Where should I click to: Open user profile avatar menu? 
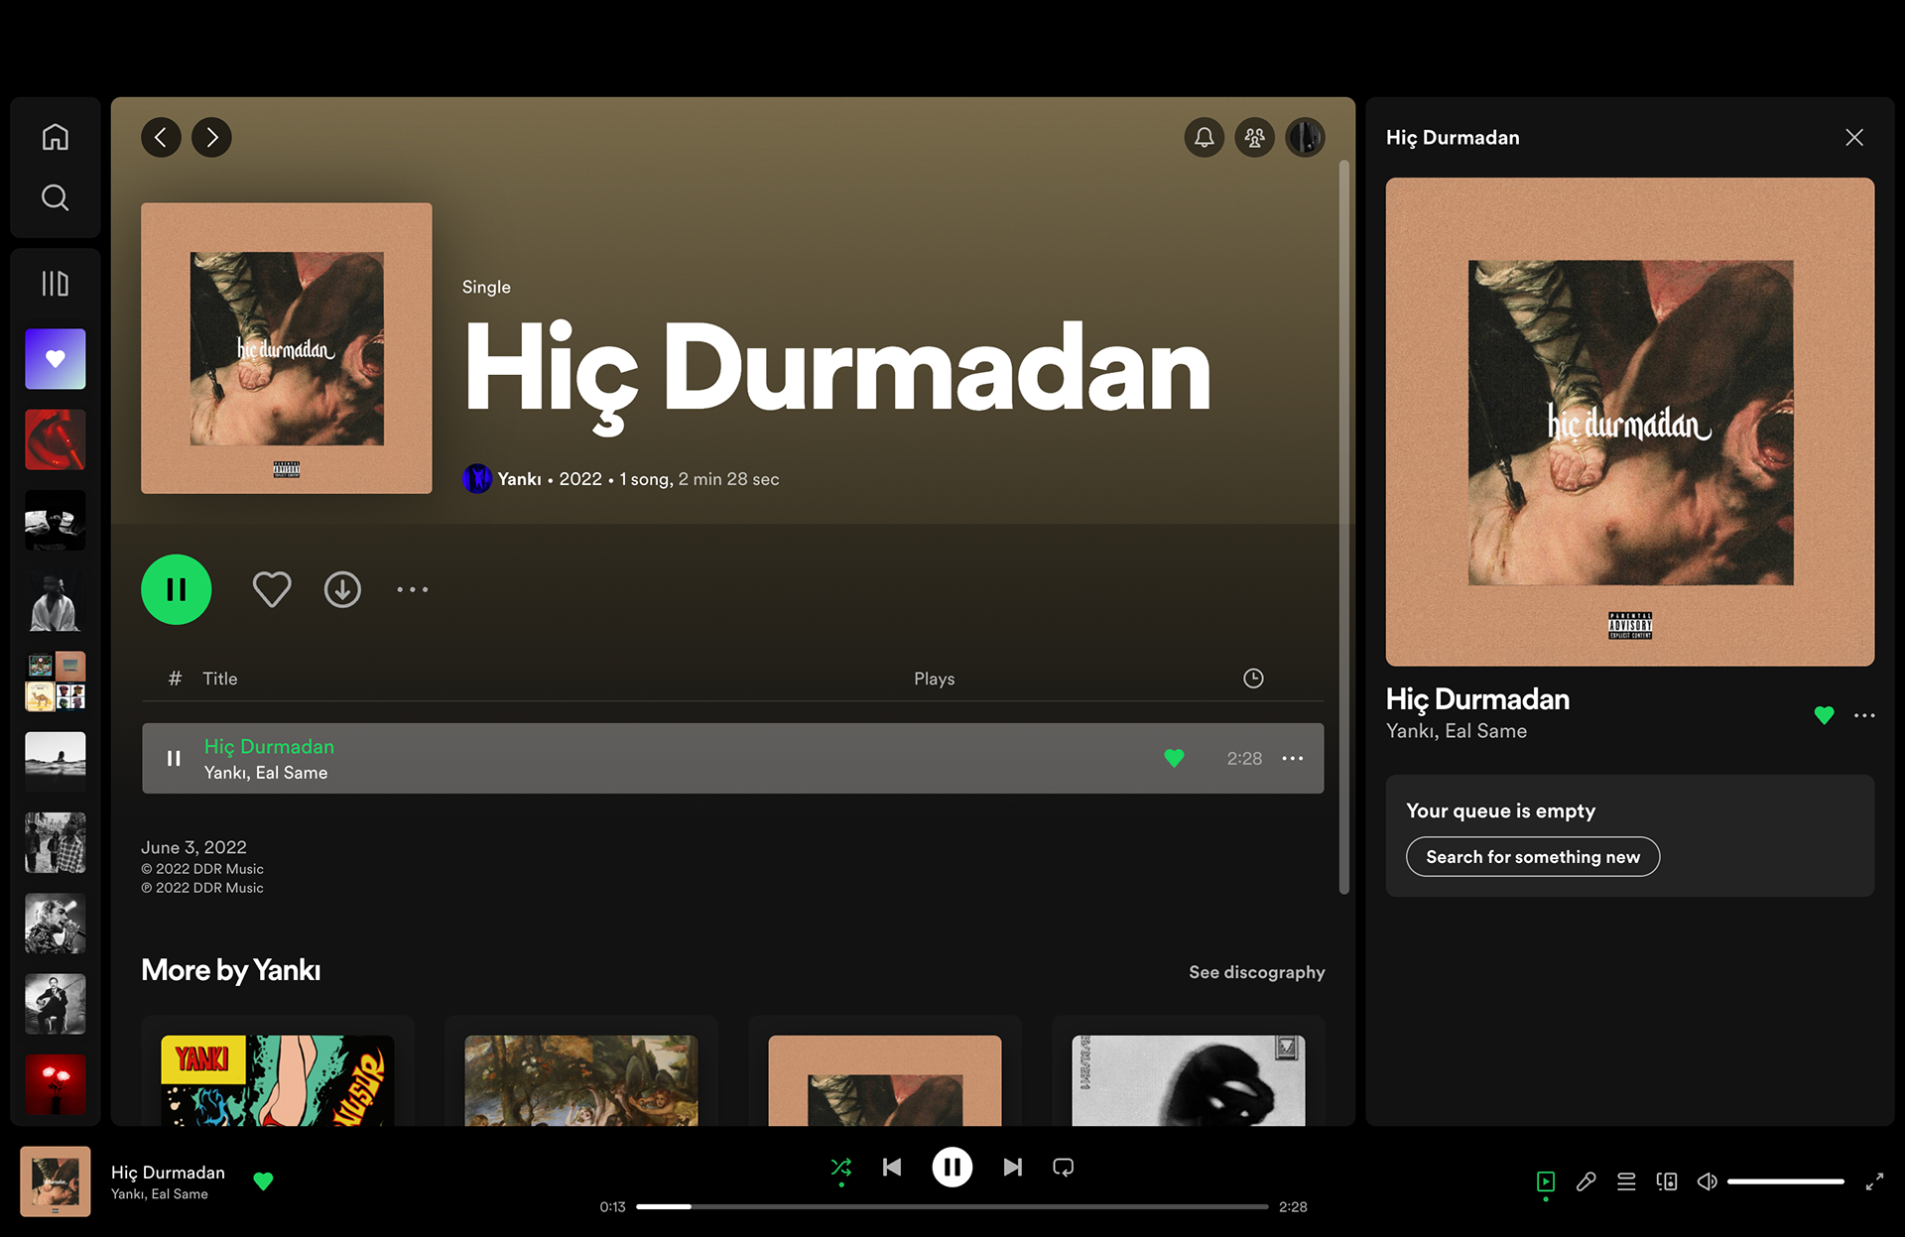[1305, 137]
